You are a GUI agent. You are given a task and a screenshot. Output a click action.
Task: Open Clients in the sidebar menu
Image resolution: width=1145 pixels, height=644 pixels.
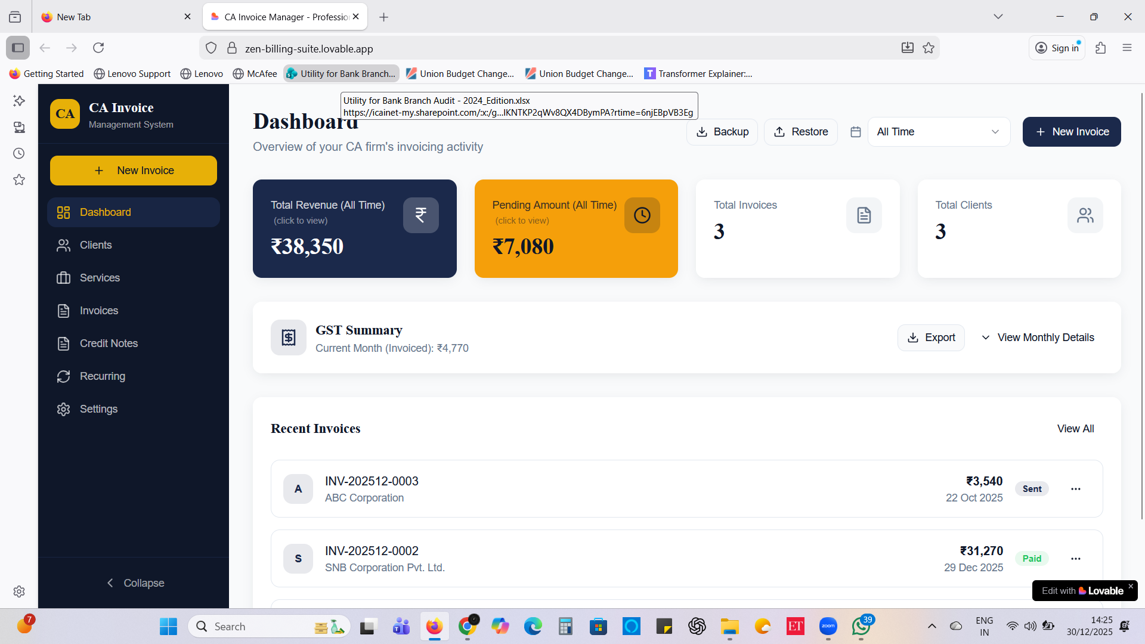pos(96,245)
